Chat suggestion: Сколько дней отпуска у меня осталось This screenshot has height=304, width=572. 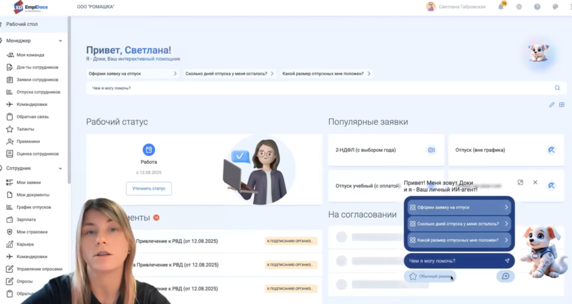click(x=460, y=224)
